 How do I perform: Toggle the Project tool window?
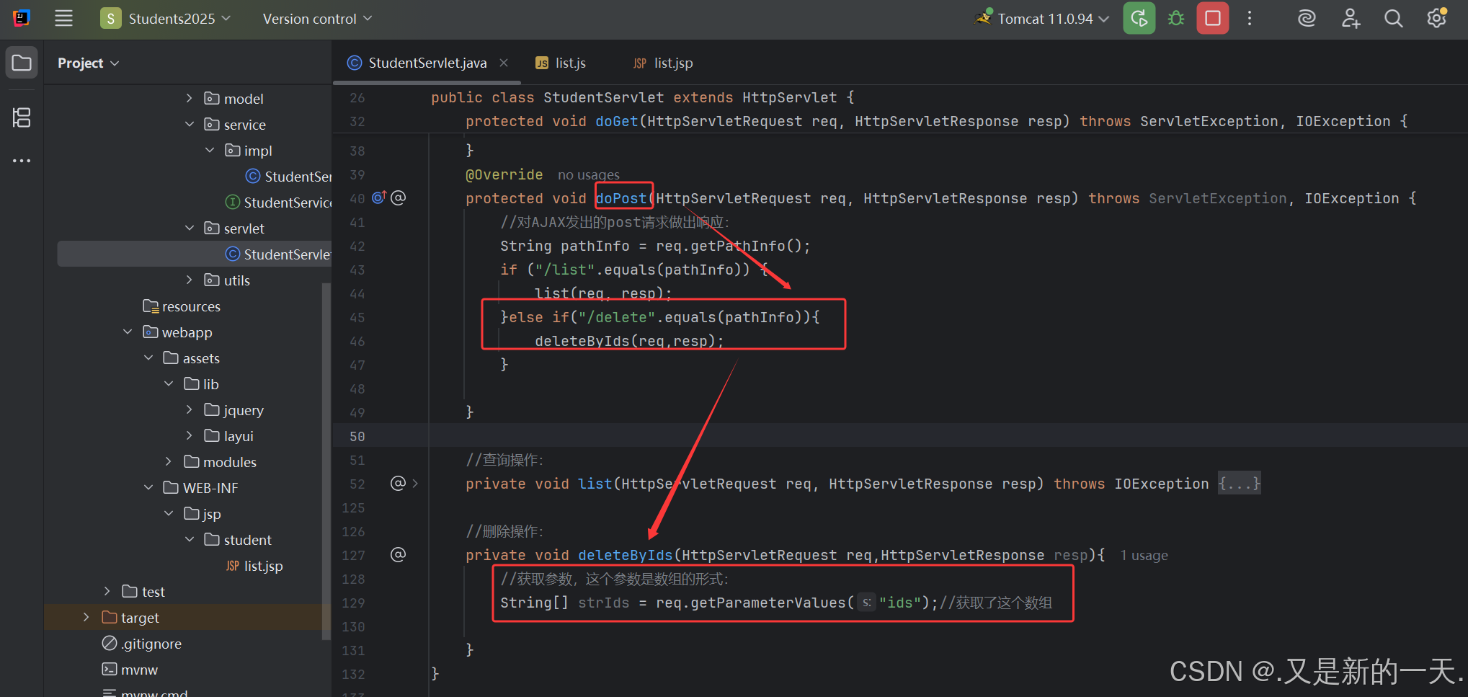point(22,63)
